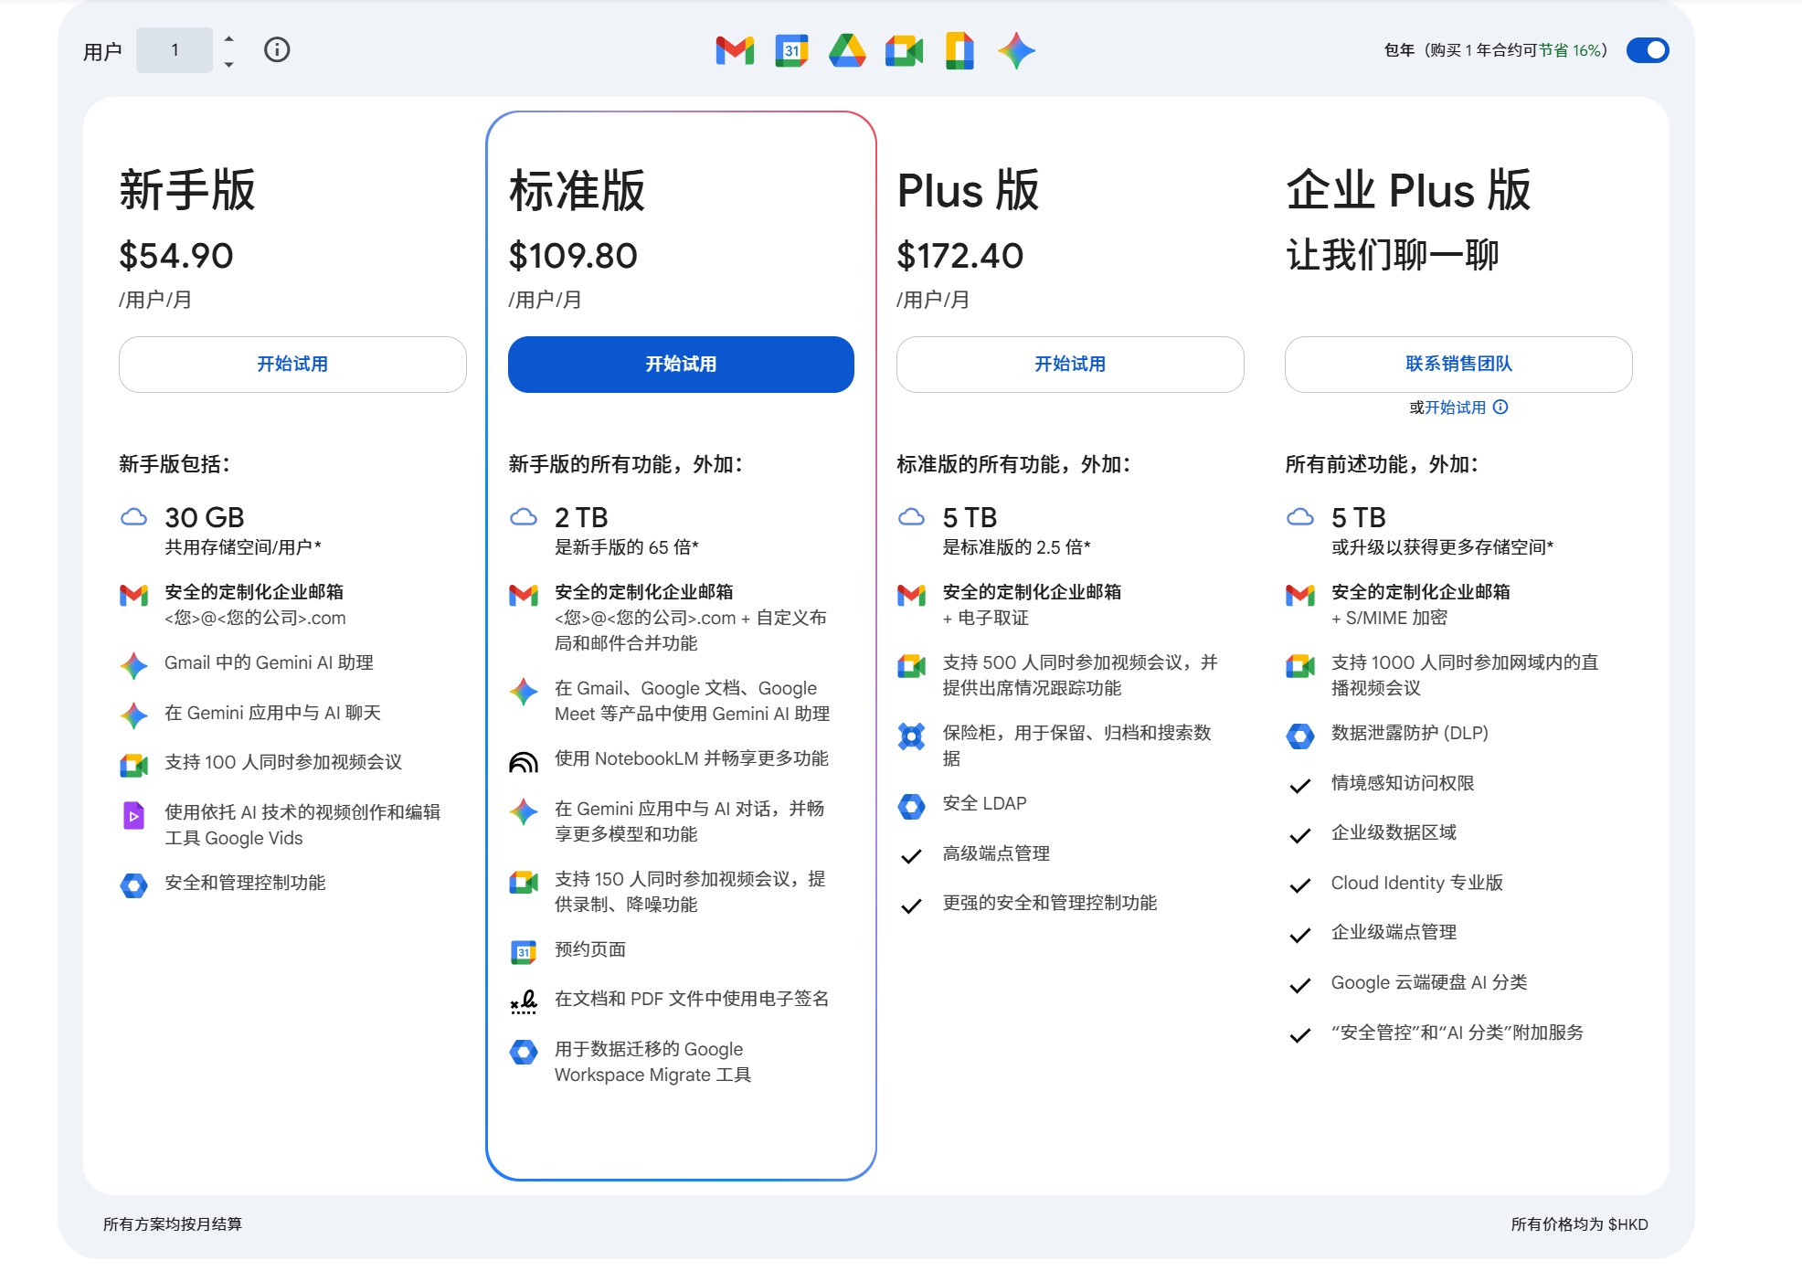The image size is (1802, 1271).
Task: Select the Google Meet icon in the header row
Action: point(905,50)
